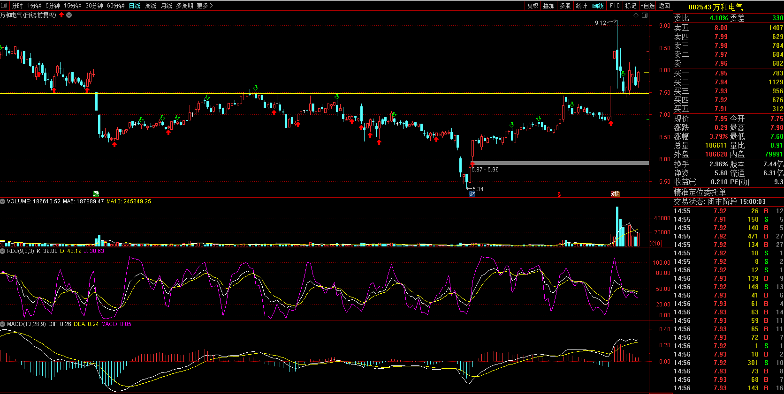This screenshot has height=394, width=784.
Task: Click the 交易状态: 闭市阶段 status text
Action: (x=705, y=201)
